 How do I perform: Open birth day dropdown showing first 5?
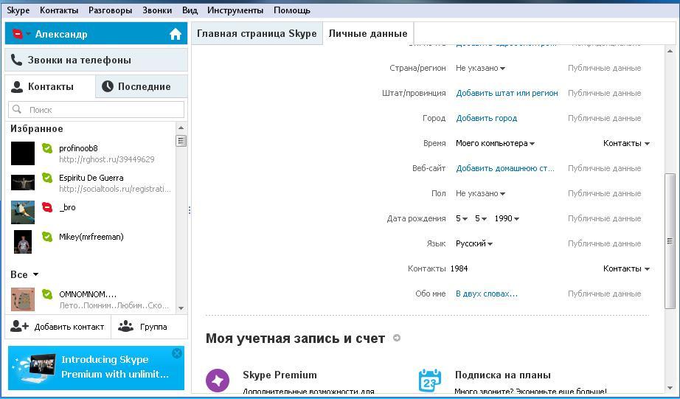(462, 218)
